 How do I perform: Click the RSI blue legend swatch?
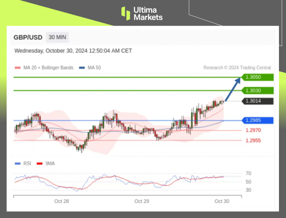(x=18, y=163)
